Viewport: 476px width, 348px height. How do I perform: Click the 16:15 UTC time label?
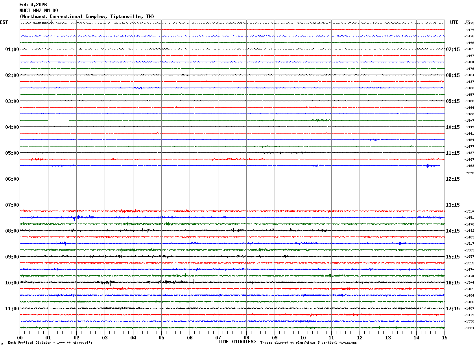[453, 283]
